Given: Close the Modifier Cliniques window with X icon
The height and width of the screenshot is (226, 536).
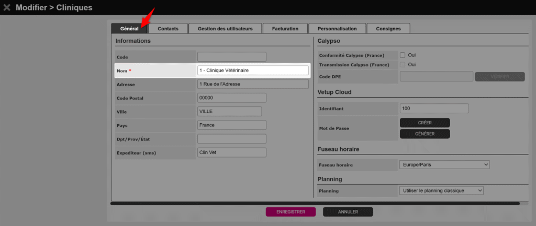Looking at the screenshot, I should pyautogui.click(x=7, y=8).
